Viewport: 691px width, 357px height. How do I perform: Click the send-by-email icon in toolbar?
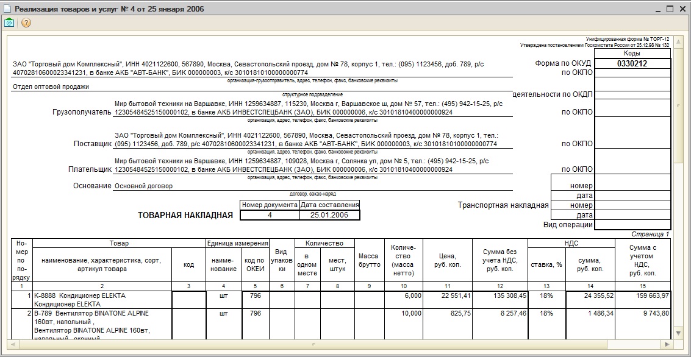click(x=9, y=23)
